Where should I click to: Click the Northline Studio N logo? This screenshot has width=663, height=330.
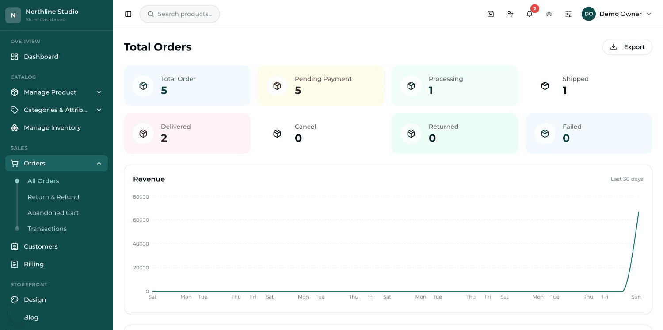(13, 15)
